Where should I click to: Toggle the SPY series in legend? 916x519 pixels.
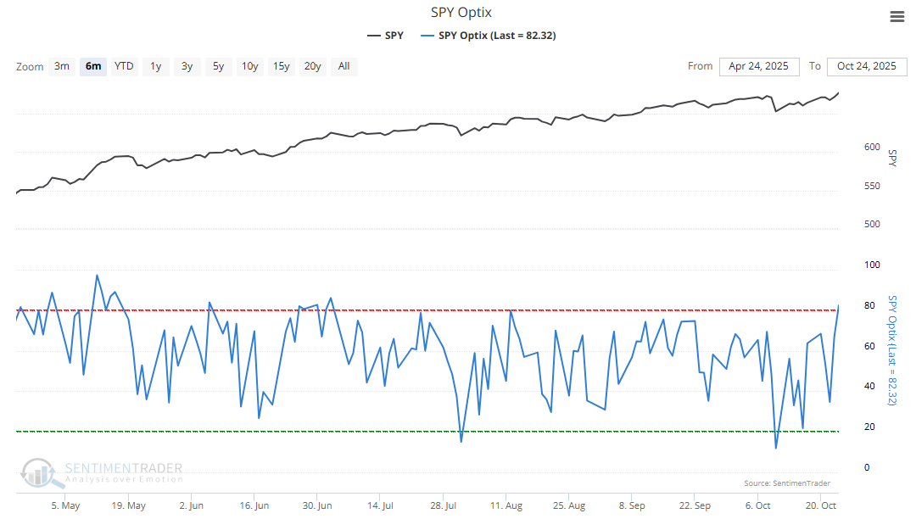tap(386, 36)
